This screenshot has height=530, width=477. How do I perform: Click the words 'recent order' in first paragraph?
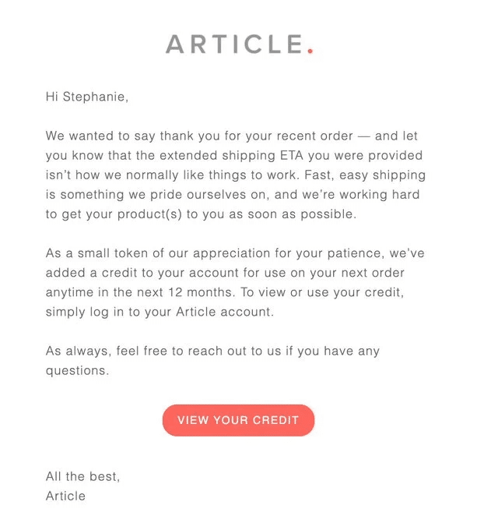pyautogui.click(x=314, y=136)
